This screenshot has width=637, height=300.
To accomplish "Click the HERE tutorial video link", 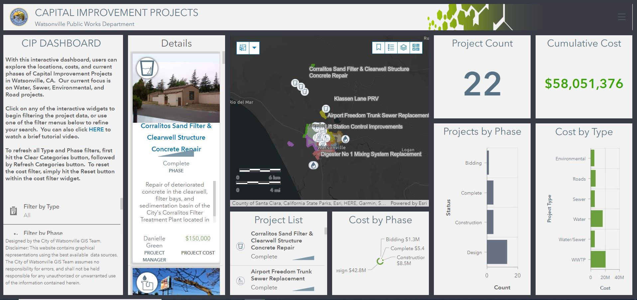I will pos(96,129).
